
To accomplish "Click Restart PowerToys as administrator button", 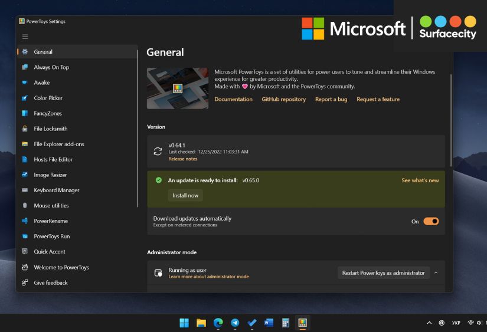I will (383, 273).
